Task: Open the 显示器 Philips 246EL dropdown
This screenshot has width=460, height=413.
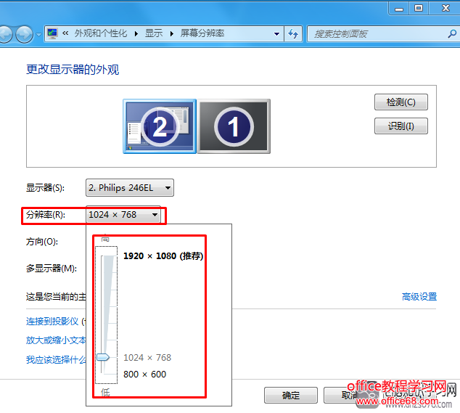Action: 130,187
